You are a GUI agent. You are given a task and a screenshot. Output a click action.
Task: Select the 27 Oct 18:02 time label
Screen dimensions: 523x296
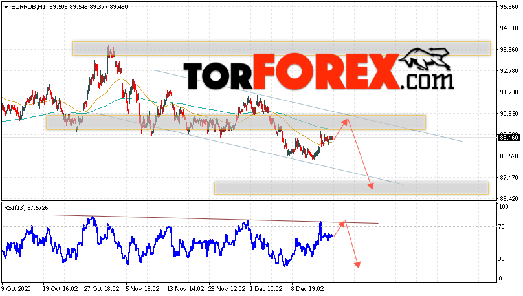[102, 289]
